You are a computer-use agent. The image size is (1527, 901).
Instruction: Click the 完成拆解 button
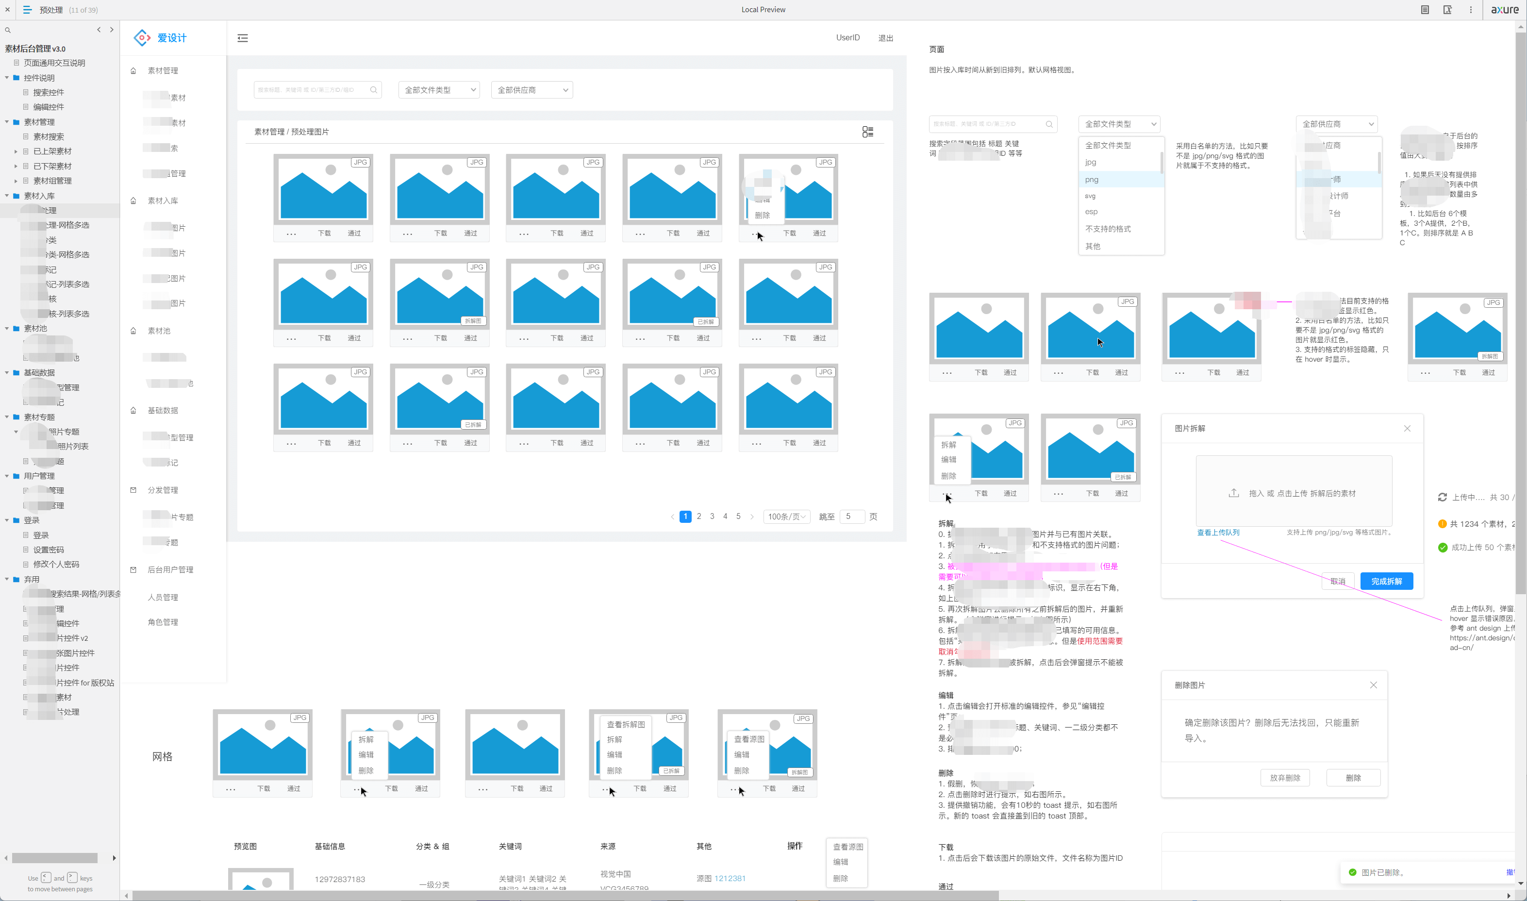coord(1386,581)
